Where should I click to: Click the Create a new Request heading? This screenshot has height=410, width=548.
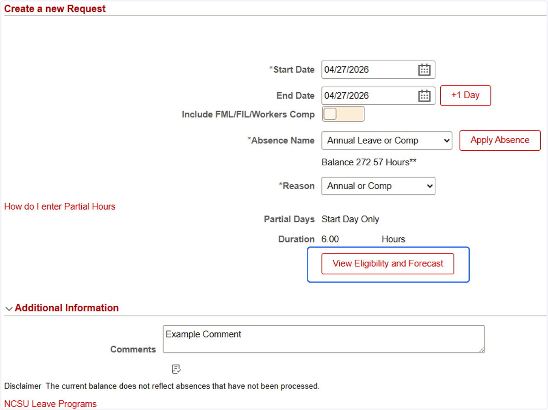coord(55,9)
